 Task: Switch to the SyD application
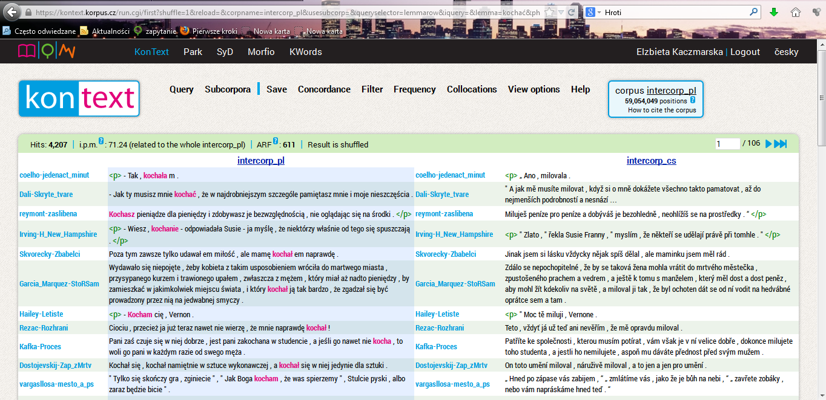point(225,52)
